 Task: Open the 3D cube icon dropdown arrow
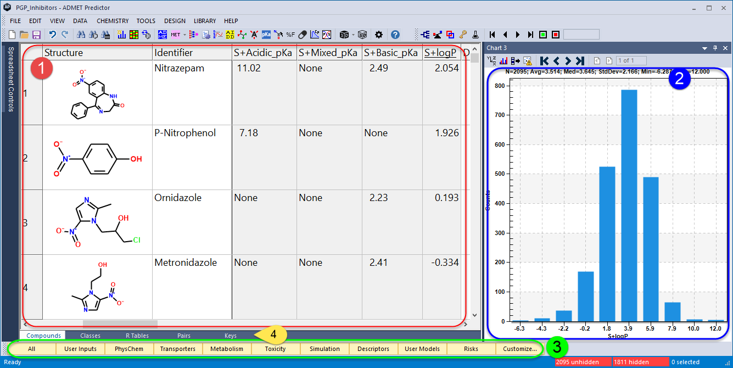coord(353,34)
